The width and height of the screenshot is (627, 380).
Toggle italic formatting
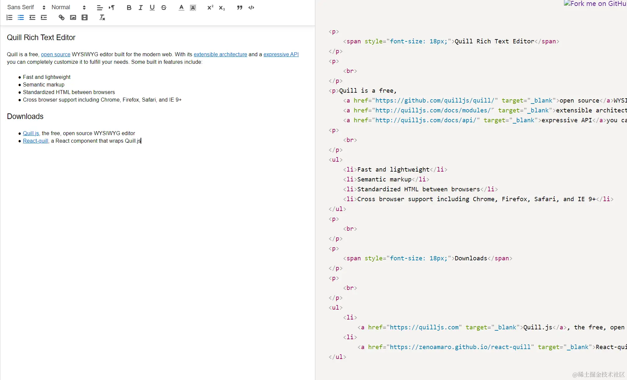(141, 8)
